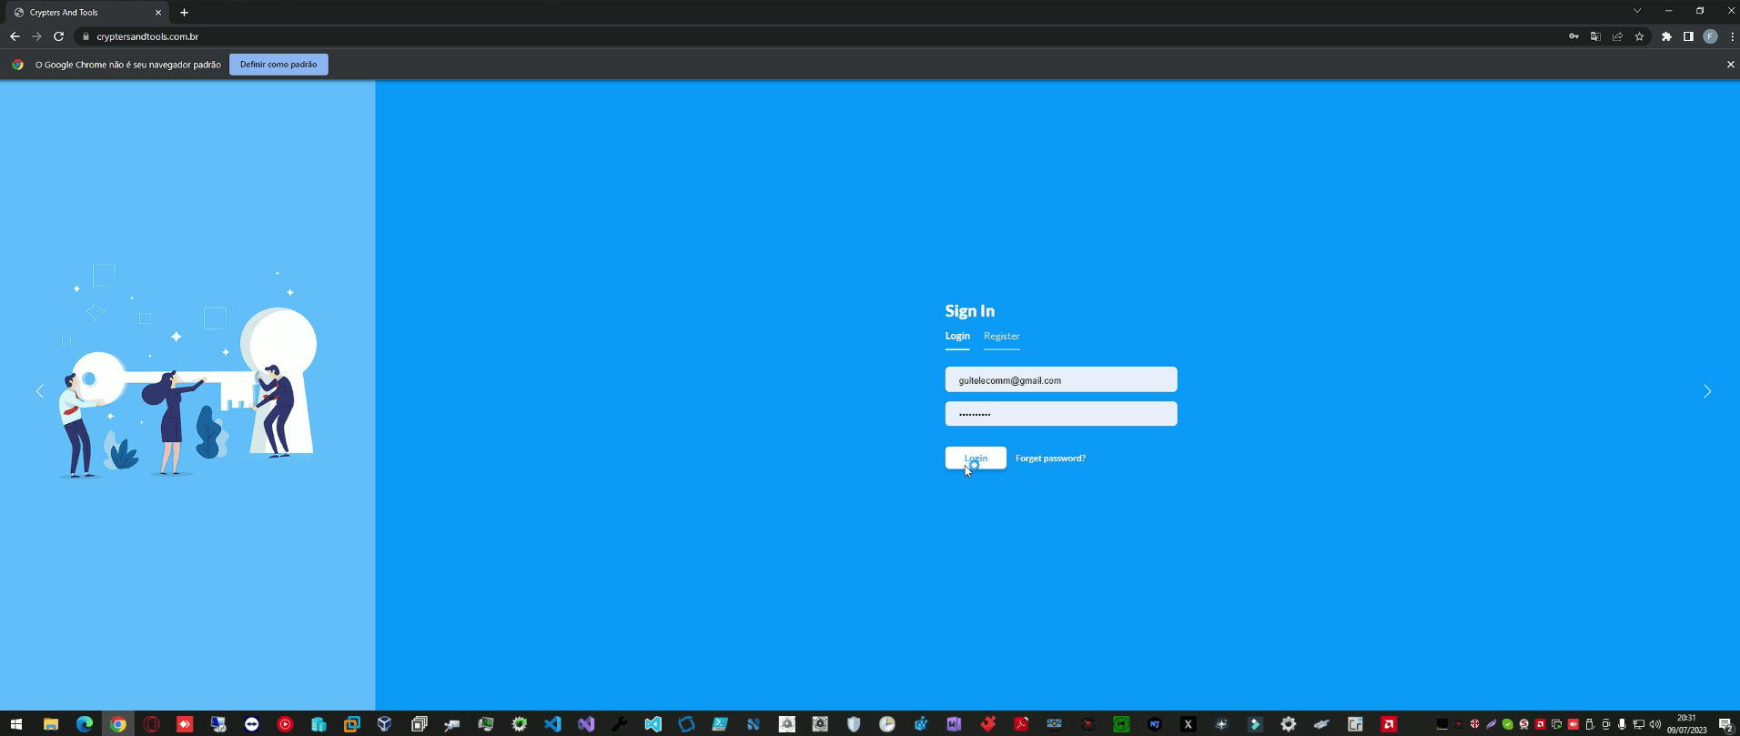Image resolution: width=1740 pixels, height=736 pixels.
Task: Click the browser forward arrow
Action: tap(36, 36)
